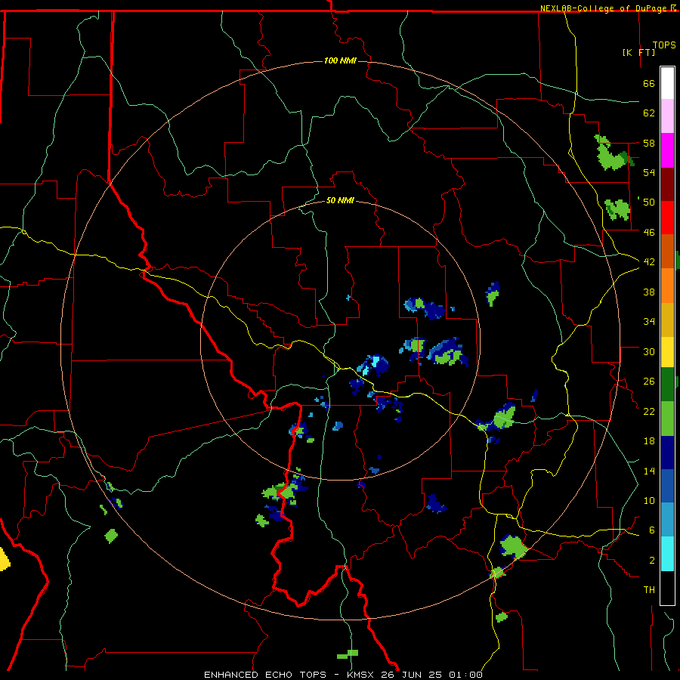Click the "KMSX" radar site identifier
The height and width of the screenshot is (680, 680).
360,675
